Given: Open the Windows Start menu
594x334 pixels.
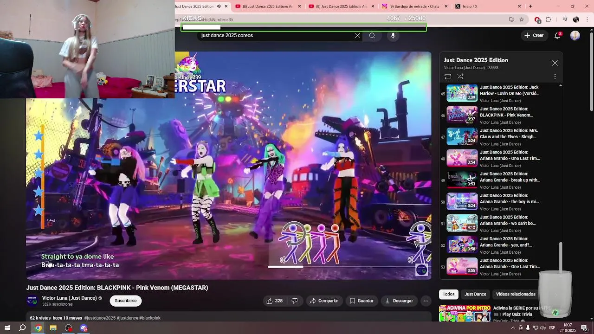Looking at the screenshot, I should click(x=7, y=328).
